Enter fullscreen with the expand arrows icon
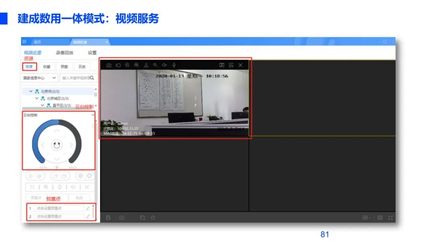The image size is (435, 245). (390, 218)
